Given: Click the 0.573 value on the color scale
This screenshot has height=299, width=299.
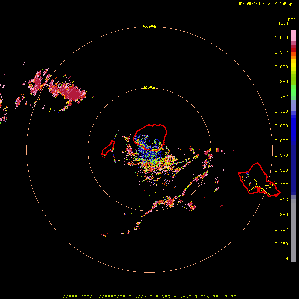Looking at the screenshot, I should (x=281, y=155).
